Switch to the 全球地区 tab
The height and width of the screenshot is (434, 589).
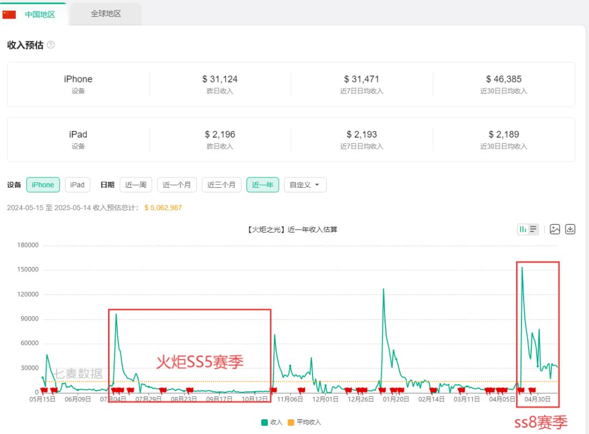click(x=106, y=14)
